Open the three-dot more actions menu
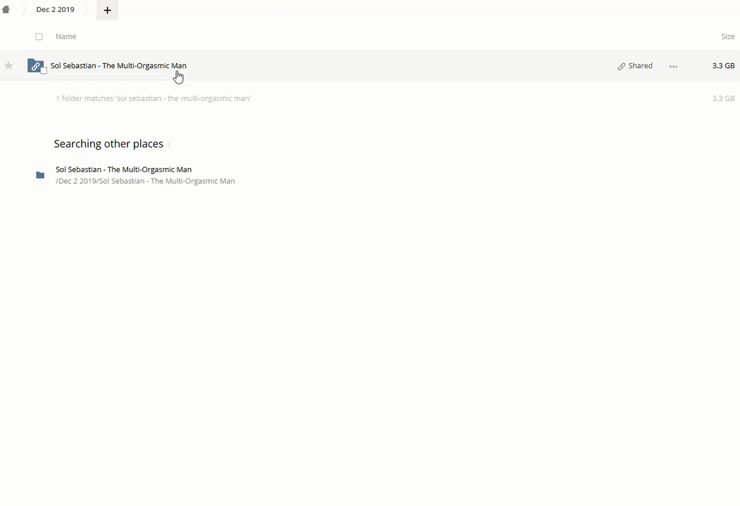740x506 pixels. click(x=673, y=66)
